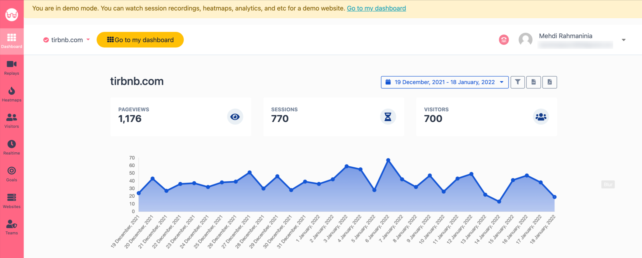Open the filter options funnel icon
The image size is (642, 258).
(x=518, y=82)
